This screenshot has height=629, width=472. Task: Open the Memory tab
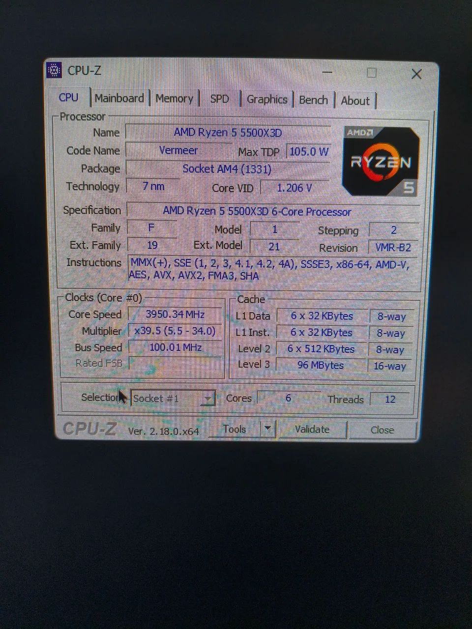174,99
